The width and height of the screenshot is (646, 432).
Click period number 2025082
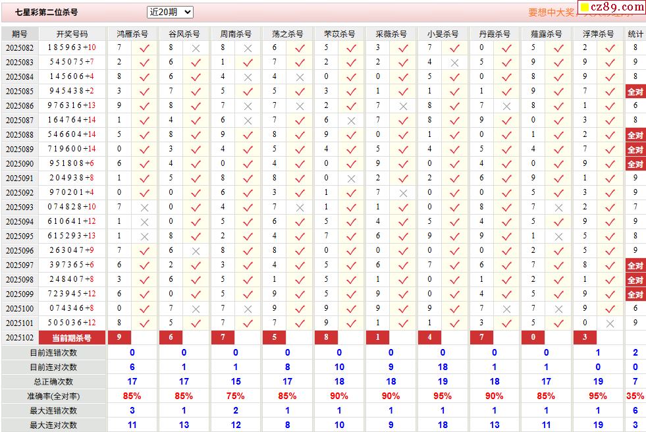point(20,48)
